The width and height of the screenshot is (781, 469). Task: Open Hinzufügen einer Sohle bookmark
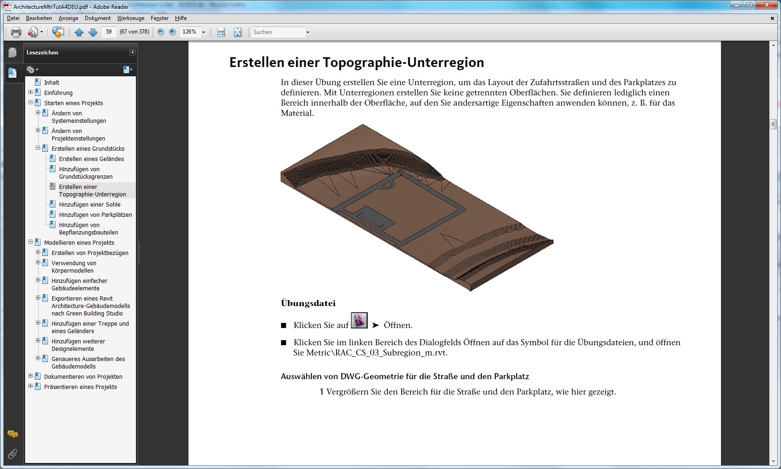89,204
